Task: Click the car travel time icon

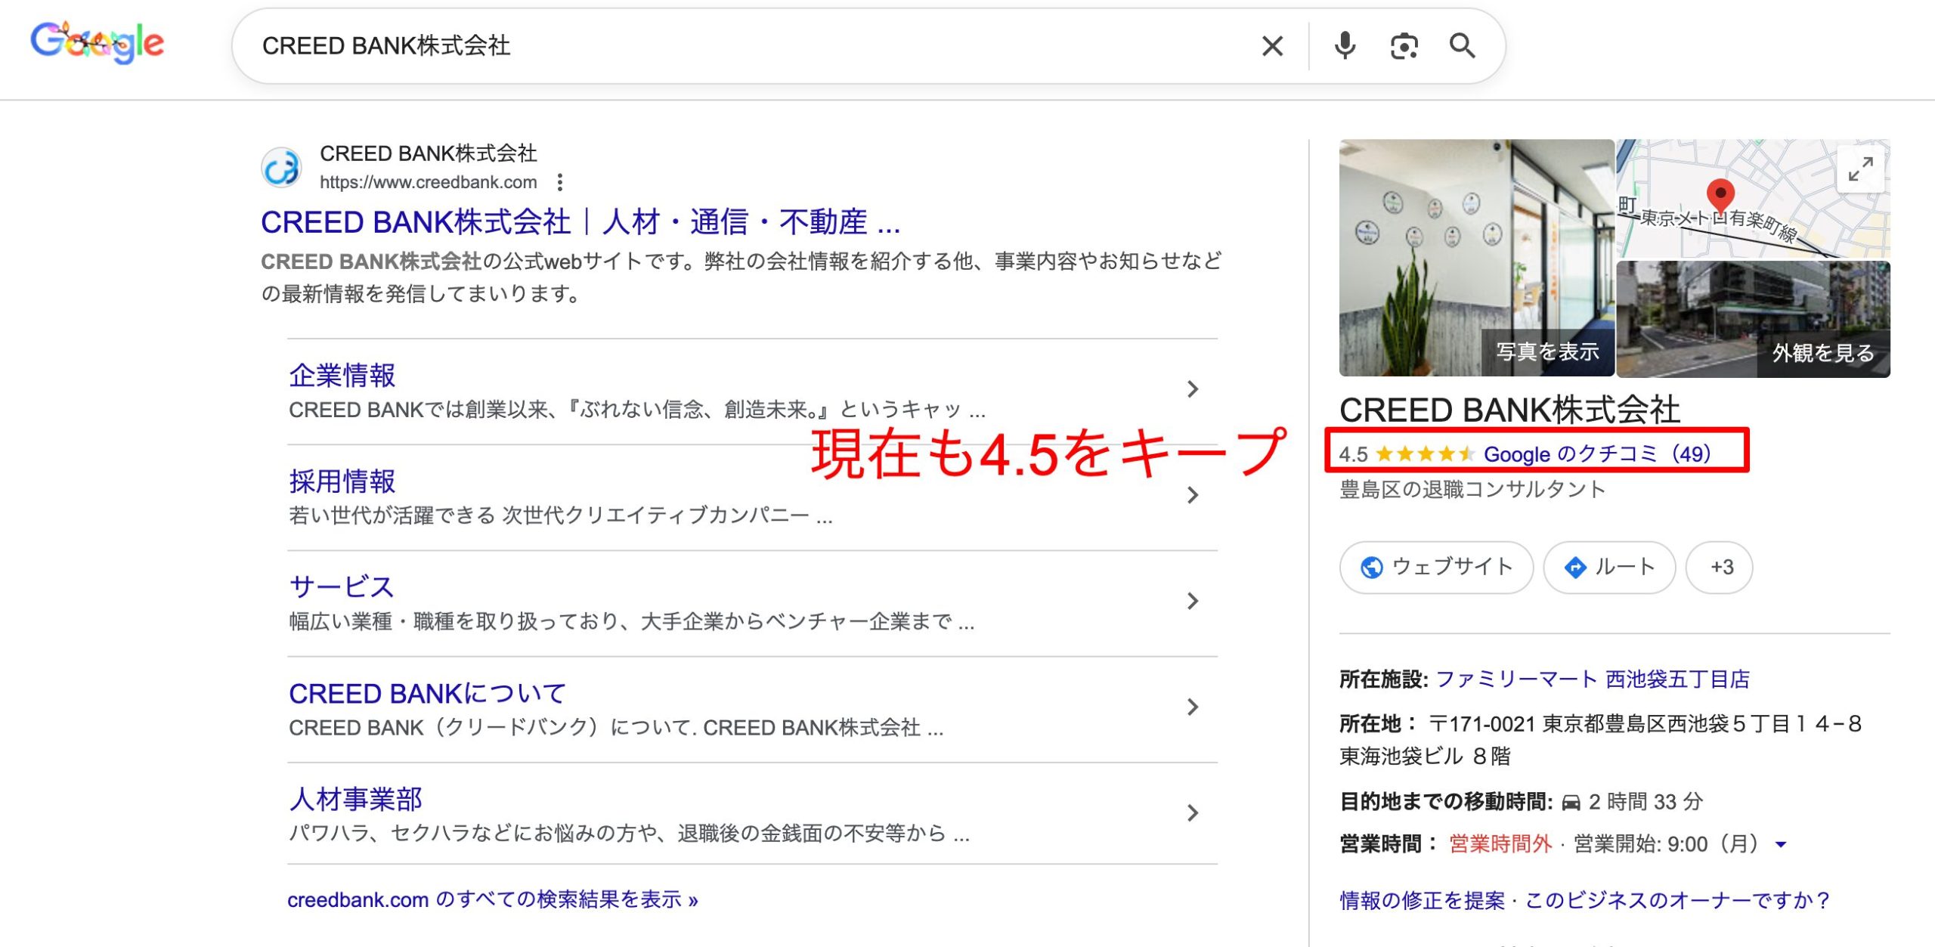Action: [1571, 802]
